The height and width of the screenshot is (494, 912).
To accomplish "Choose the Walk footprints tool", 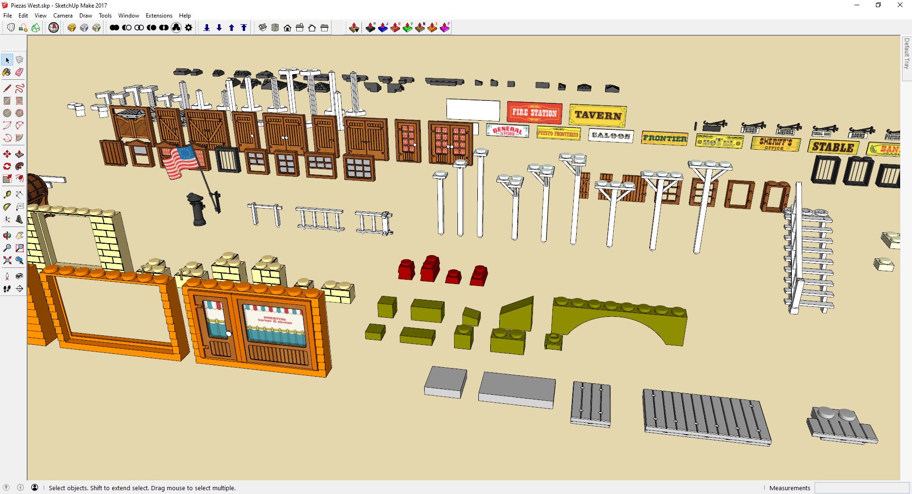I will pos(7,289).
